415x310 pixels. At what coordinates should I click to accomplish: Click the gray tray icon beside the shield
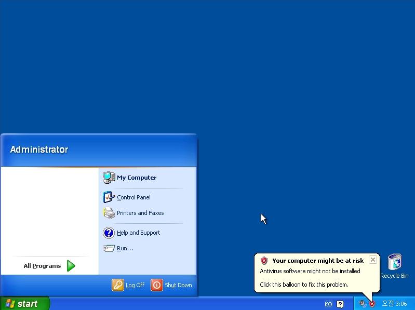tap(362, 304)
